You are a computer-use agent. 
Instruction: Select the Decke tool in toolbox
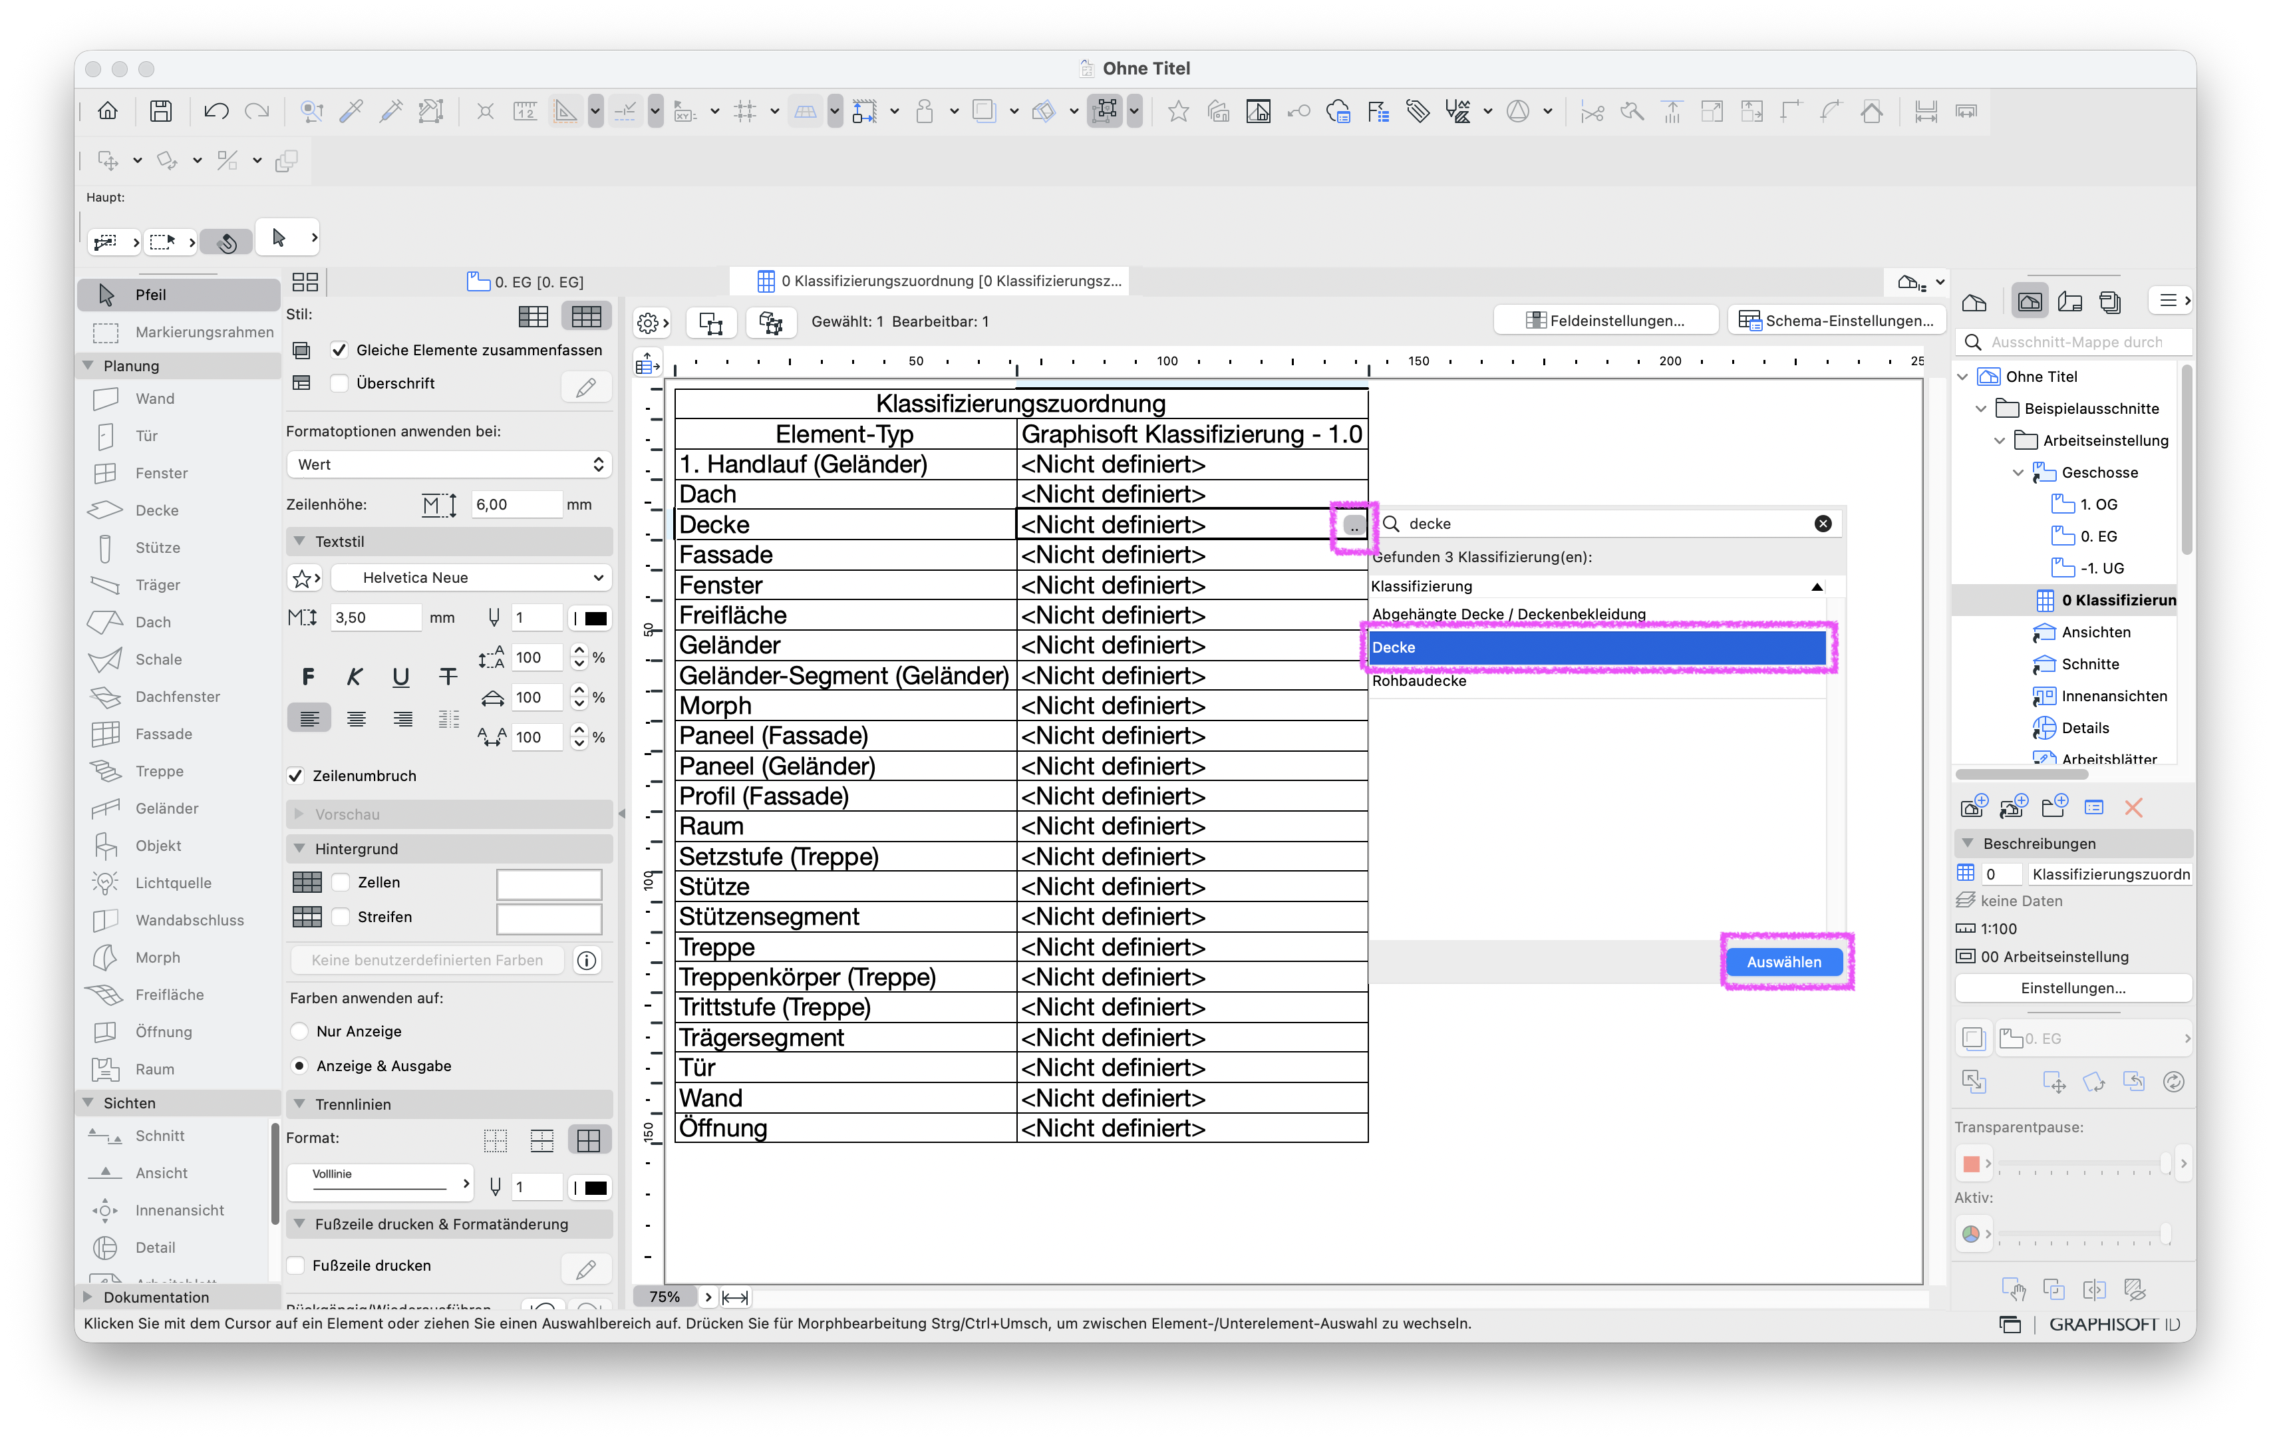(x=178, y=510)
